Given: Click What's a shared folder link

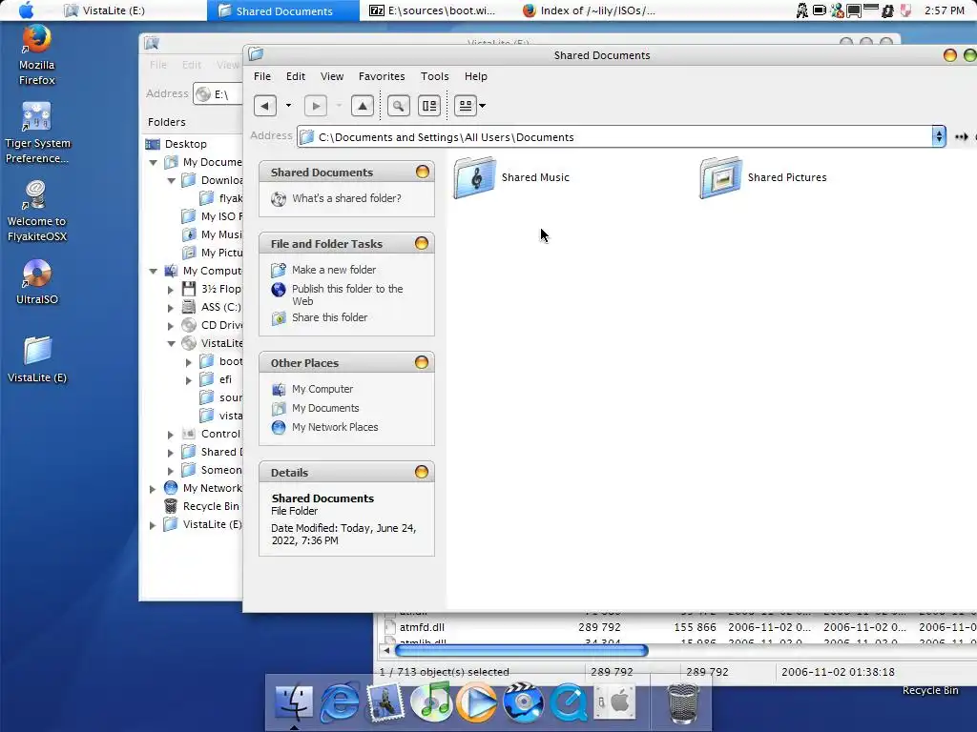Looking at the screenshot, I should pyautogui.click(x=346, y=198).
